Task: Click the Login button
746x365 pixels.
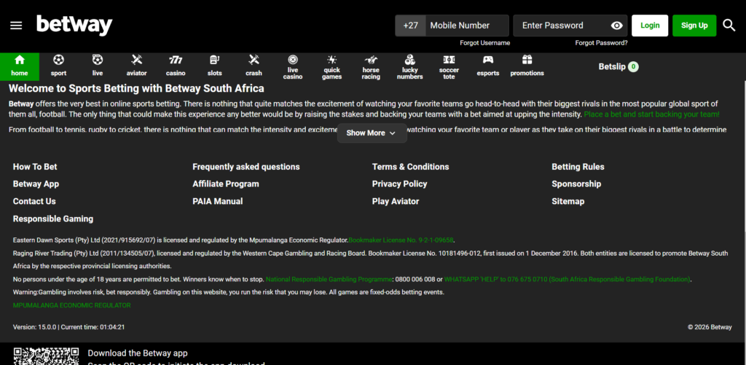Action: tap(650, 25)
